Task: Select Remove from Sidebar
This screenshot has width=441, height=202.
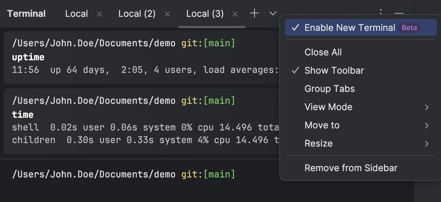Action: point(351,168)
